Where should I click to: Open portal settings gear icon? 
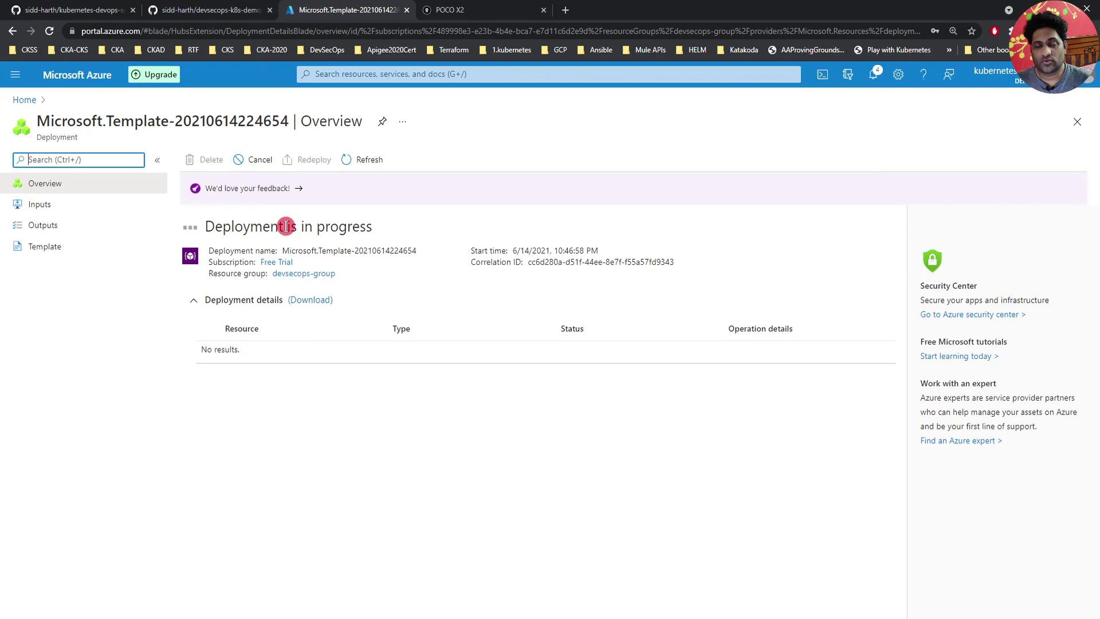898,75
